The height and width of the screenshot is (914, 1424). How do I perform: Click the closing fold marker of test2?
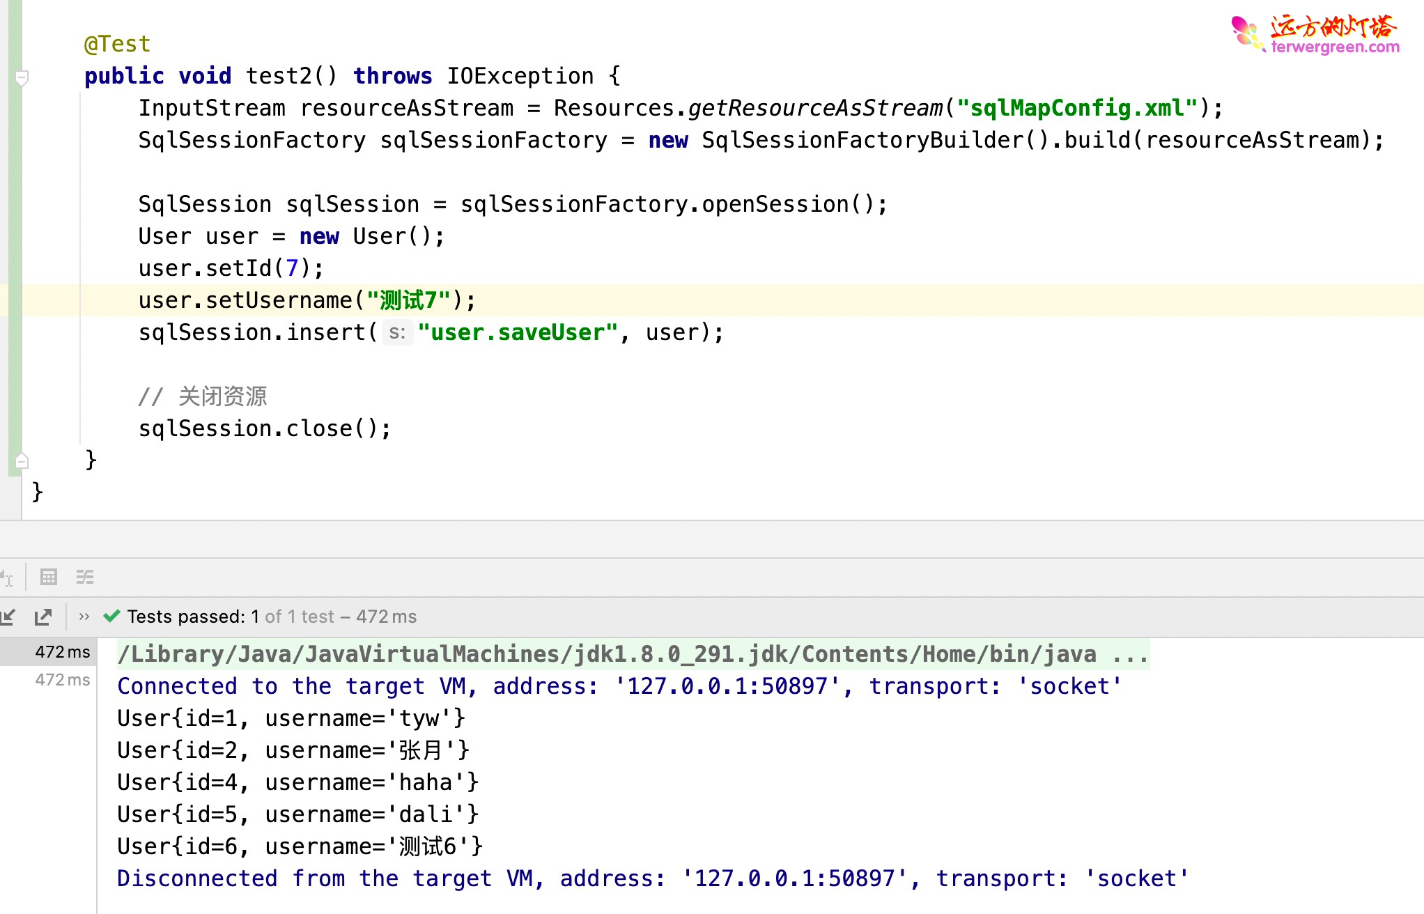tap(22, 460)
